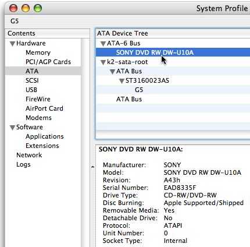Screen dimensions: 250x247
Task: Collapse the ATA-6 Bus triangle
Action: 103,44
